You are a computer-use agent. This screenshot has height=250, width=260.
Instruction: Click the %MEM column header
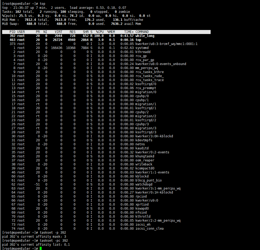coord(111,32)
